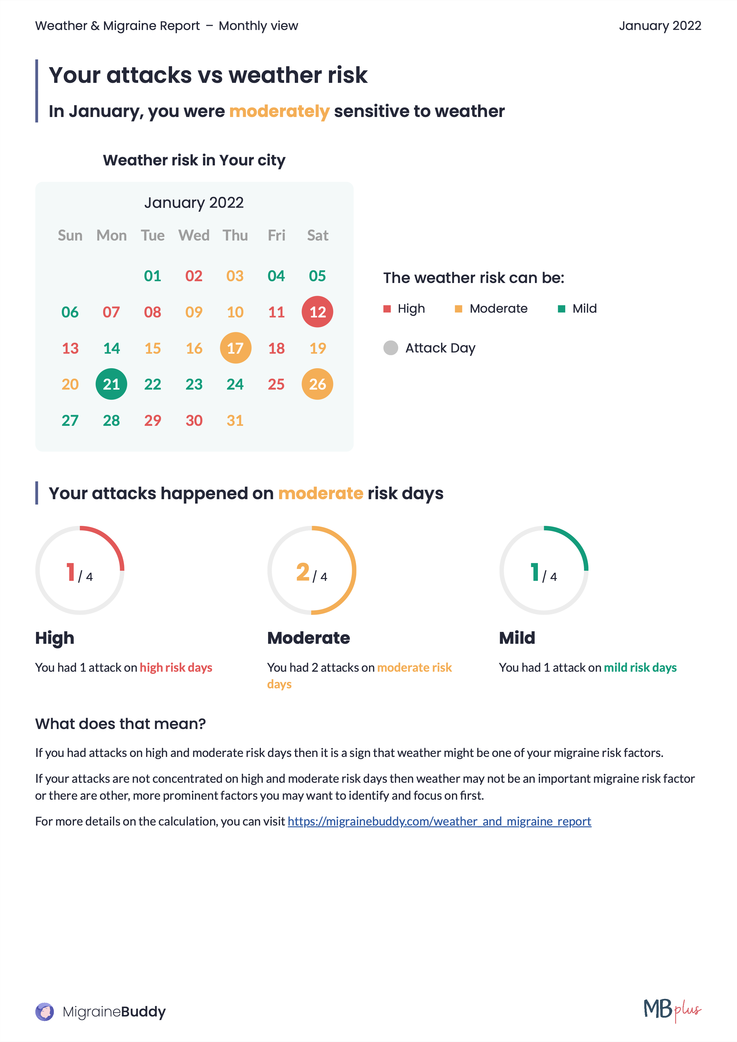Click the orange Moderate legend swatch
The width and height of the screenshot is (737, 1042).
[x=459, y=309]
